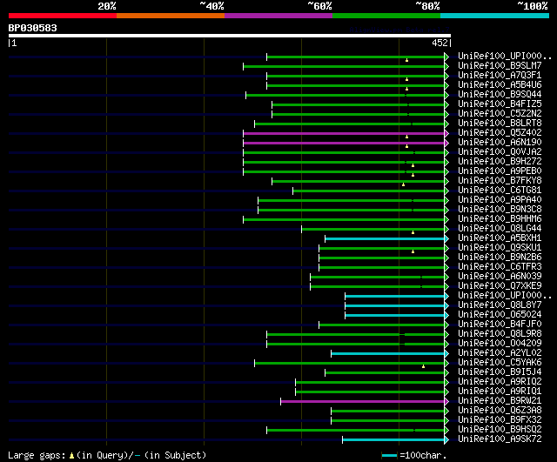Select the UniRef100_A9PEB0 label
Viewport: 557px width, 462px height.
pyautogui.click(x=500, y=171)
